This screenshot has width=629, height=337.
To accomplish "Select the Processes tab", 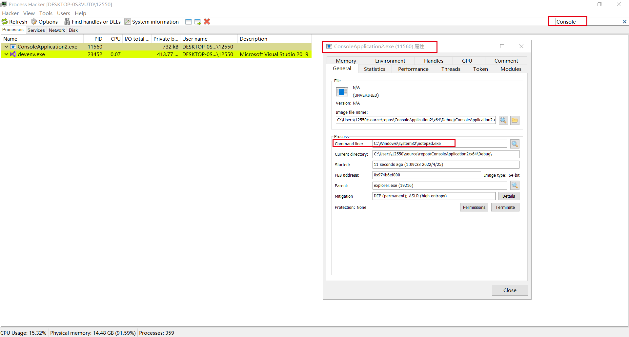I will (x=13, y=30).
